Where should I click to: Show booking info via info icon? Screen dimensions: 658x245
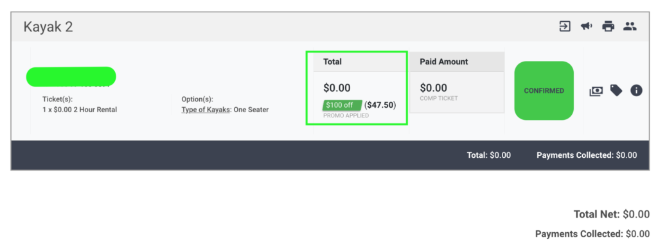636,90
